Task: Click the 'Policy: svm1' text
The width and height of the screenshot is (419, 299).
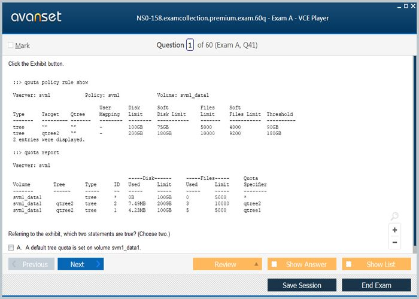Action: pos(102,95)
